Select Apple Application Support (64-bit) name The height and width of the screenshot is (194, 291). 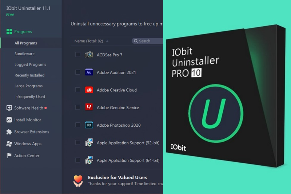click(x=128, y=161)
